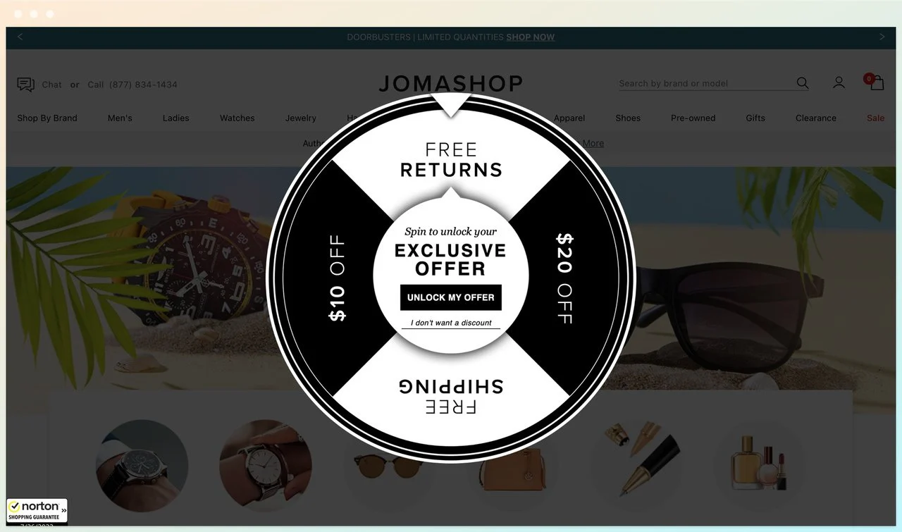
Task: Click the Shop Now banner link
Action: (x=530, y=37)
